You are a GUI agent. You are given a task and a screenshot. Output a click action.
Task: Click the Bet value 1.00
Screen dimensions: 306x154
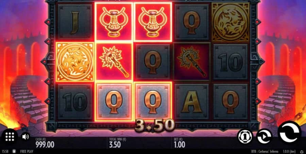[179, 145]
